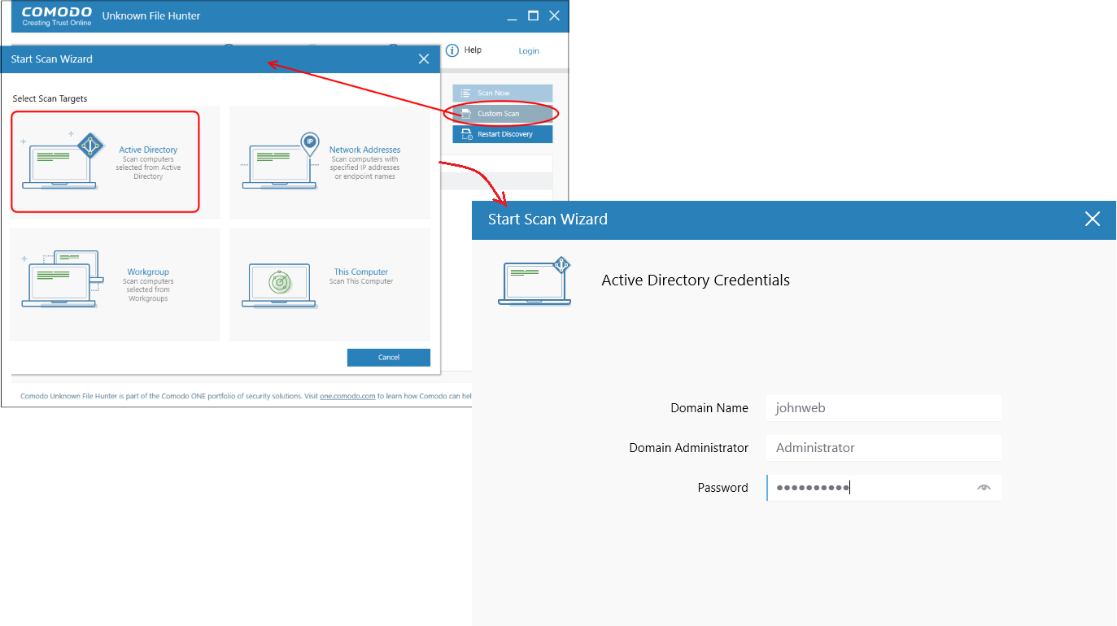Click the Domain Name label
This screenshot has width=1117, height=626.
(x=709, y=408)
